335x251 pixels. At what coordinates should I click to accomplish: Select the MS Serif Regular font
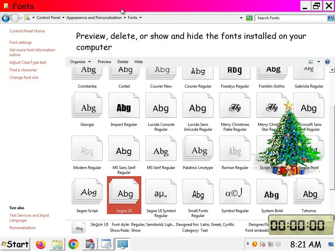(161, 148)
